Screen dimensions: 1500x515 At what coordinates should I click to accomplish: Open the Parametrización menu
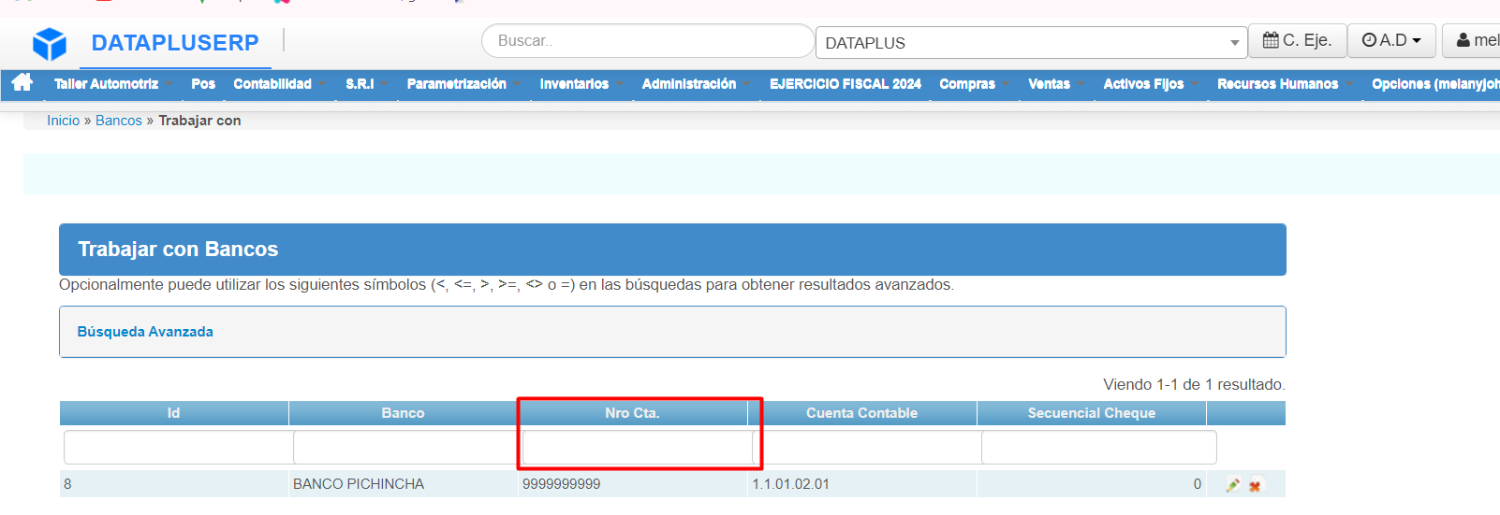[457, 84]
